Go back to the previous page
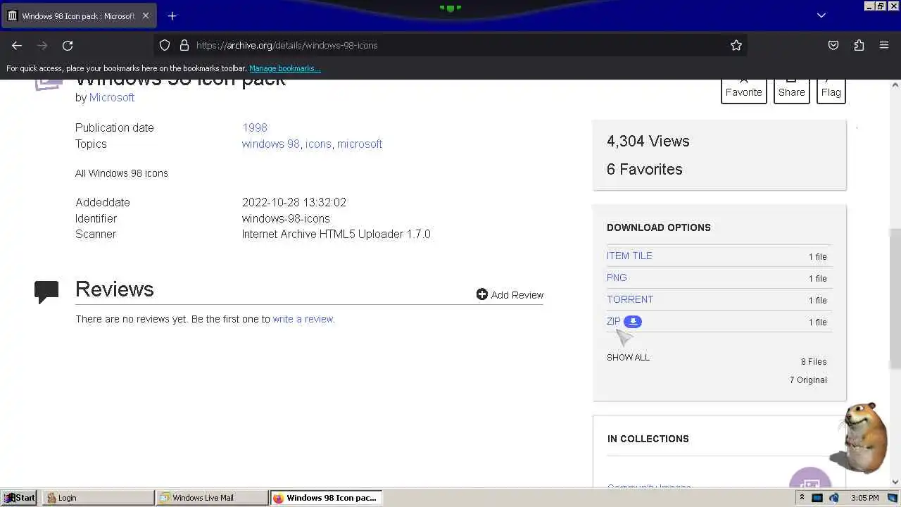 17,45
